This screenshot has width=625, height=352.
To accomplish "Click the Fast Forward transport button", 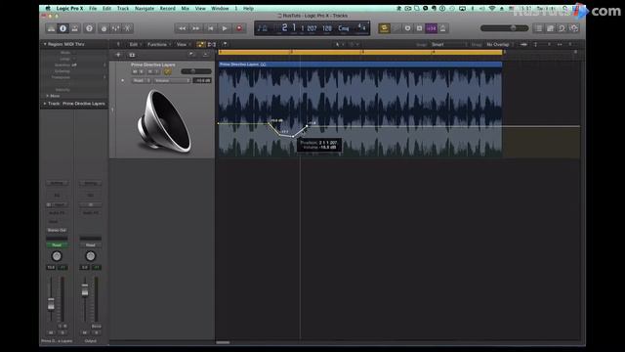I will pos(195,28).
